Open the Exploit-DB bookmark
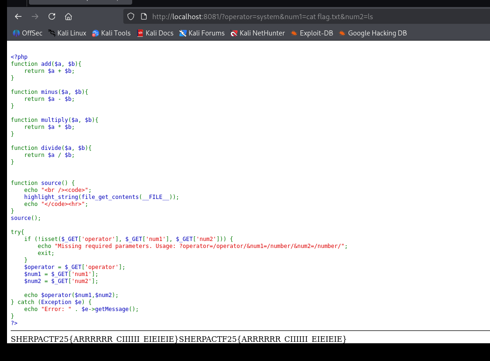 coord(312,33)
